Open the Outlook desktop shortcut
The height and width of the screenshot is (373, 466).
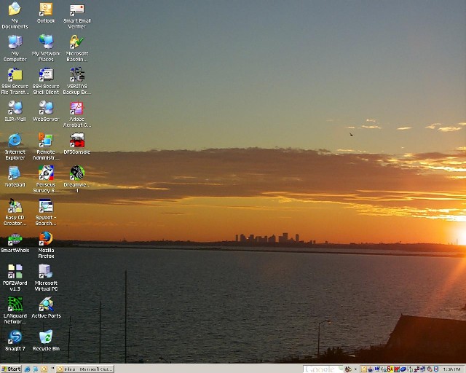point(46,9)
